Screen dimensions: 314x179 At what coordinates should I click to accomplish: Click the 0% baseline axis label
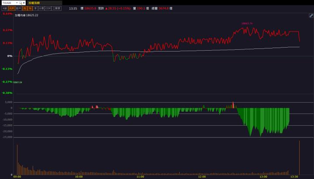(9, 56)
